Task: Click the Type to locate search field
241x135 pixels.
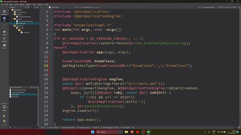Action: click(x=25, y=127)
